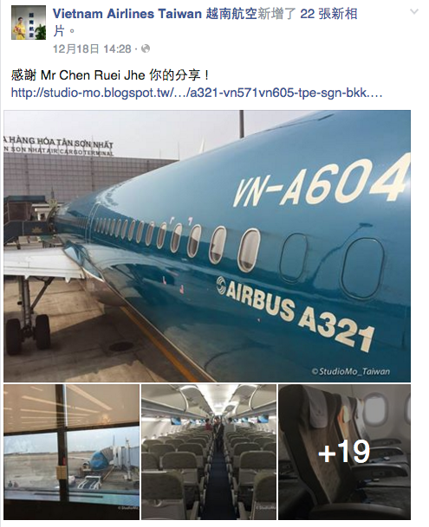The image size is (429, 527).
Task: Open the 12月18日 14:28 timestamp link
Action: (92, 49)
